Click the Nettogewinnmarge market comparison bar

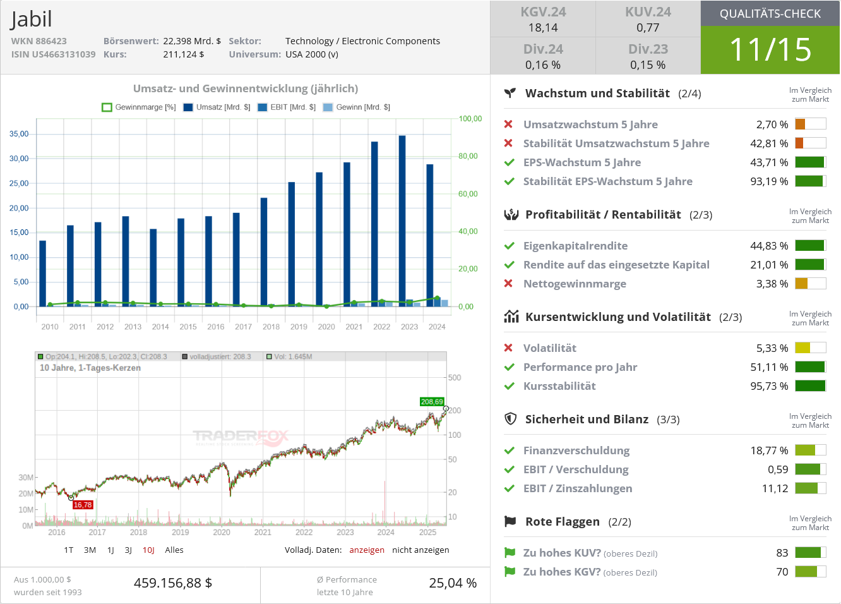(811, 284)
